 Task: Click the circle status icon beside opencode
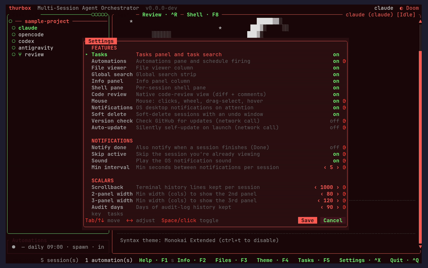tap(13, 34)
